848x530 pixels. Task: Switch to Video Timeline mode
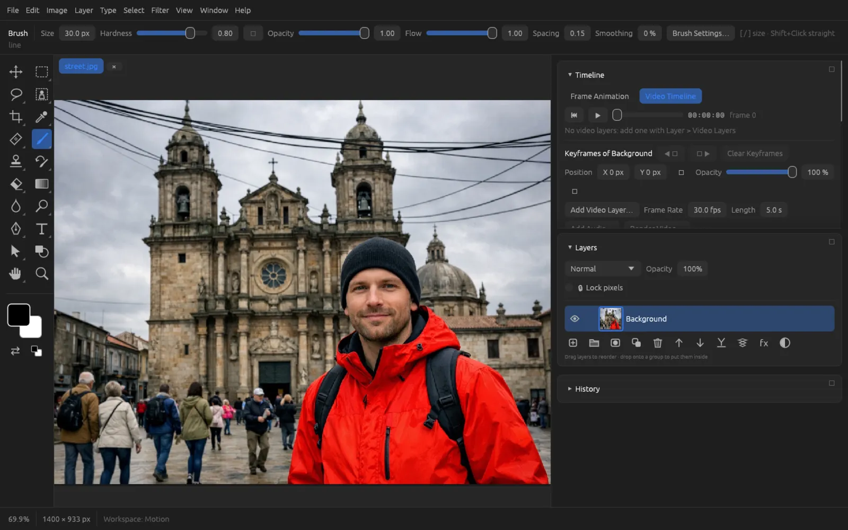670,96
